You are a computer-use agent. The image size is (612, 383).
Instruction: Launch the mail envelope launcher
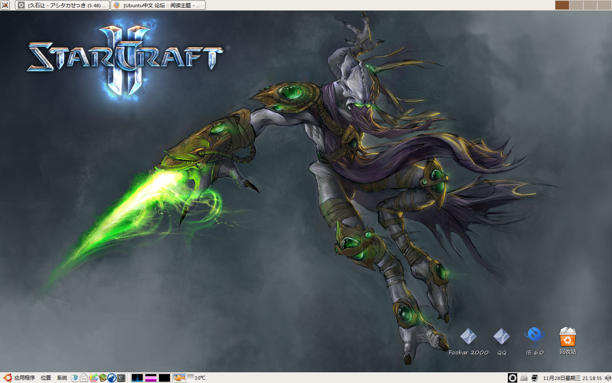click(x=84, y=378)
